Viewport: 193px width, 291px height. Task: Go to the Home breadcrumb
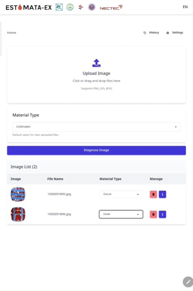tap(12, 33)
